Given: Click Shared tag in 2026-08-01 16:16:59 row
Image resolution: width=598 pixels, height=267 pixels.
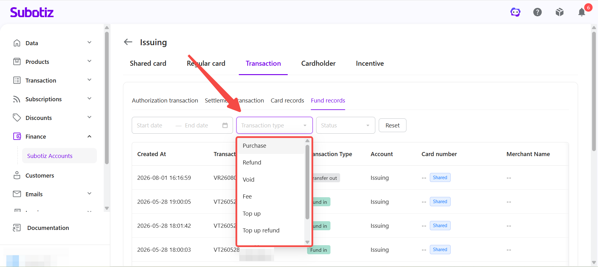Looking at the screenshot, I should pos(440,178).
